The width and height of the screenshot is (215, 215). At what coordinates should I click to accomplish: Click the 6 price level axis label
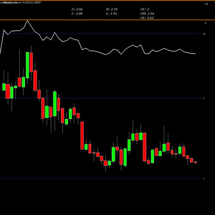click(x=204, y=98)
